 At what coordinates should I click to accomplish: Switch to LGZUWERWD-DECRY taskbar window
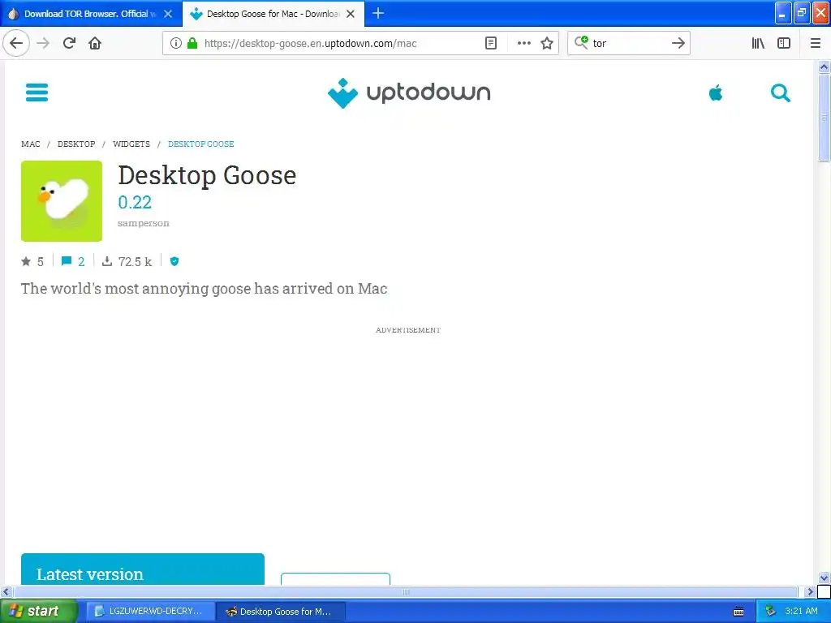[x=150, y=611]
